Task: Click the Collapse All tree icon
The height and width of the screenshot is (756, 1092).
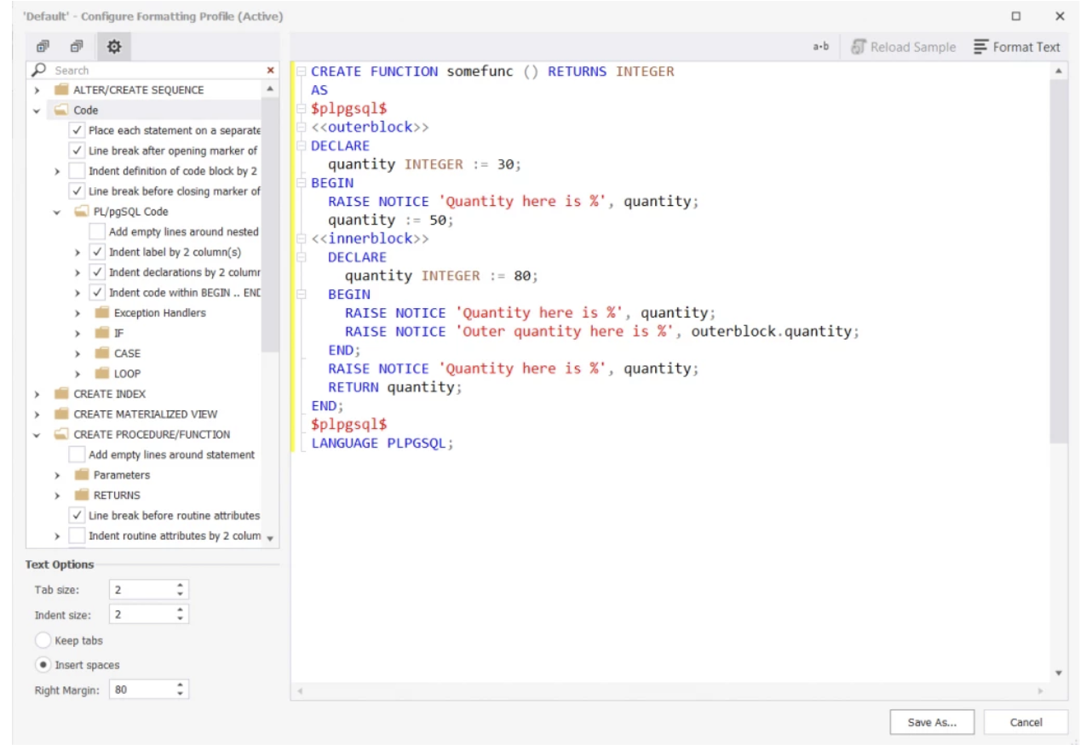Action: tap(77, 47)
